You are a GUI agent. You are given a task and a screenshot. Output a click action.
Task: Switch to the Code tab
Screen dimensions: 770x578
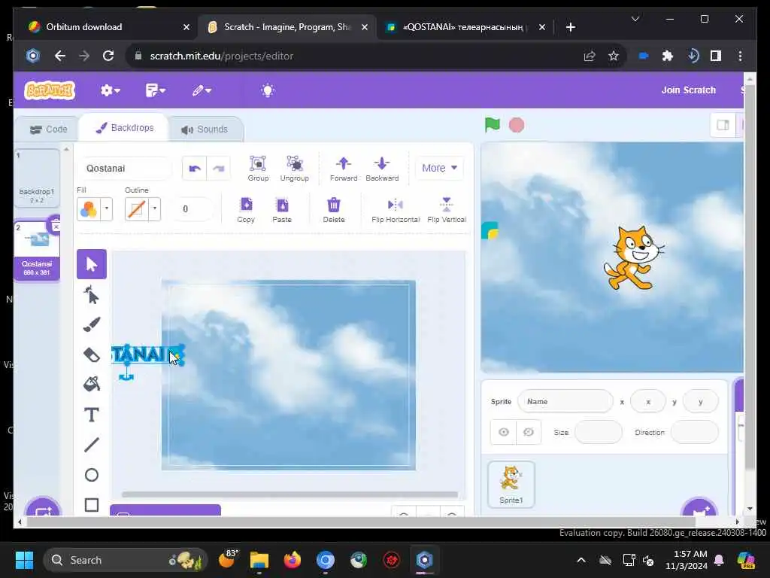pyautogui.click(x=48, y=129)
